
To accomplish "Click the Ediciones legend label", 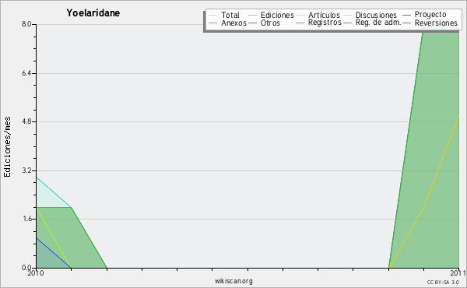I will pos(277,15).
